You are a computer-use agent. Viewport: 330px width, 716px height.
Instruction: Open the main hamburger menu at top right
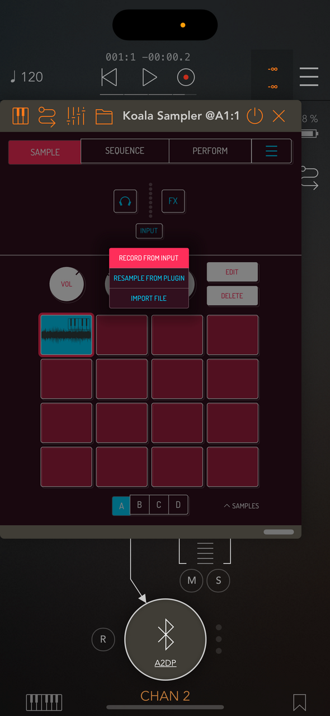tap(309, 77)
